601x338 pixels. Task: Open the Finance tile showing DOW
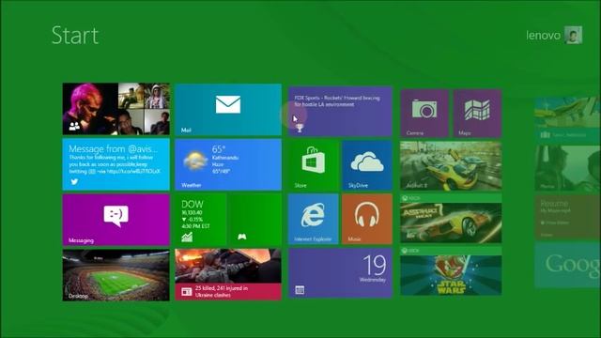pyautogui.click(x=200, y=220)
